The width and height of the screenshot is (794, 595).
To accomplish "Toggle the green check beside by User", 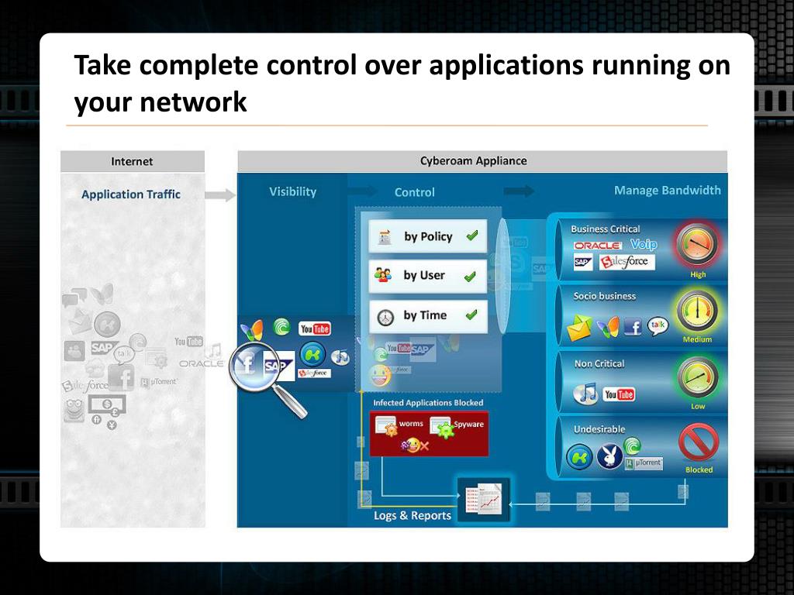I will pyautogui.click(x=469, y=276).
